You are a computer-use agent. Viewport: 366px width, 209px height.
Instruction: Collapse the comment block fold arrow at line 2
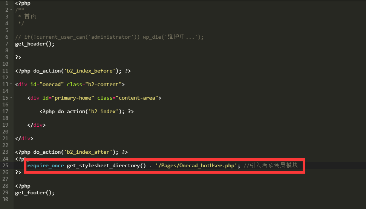click(11, 10)
